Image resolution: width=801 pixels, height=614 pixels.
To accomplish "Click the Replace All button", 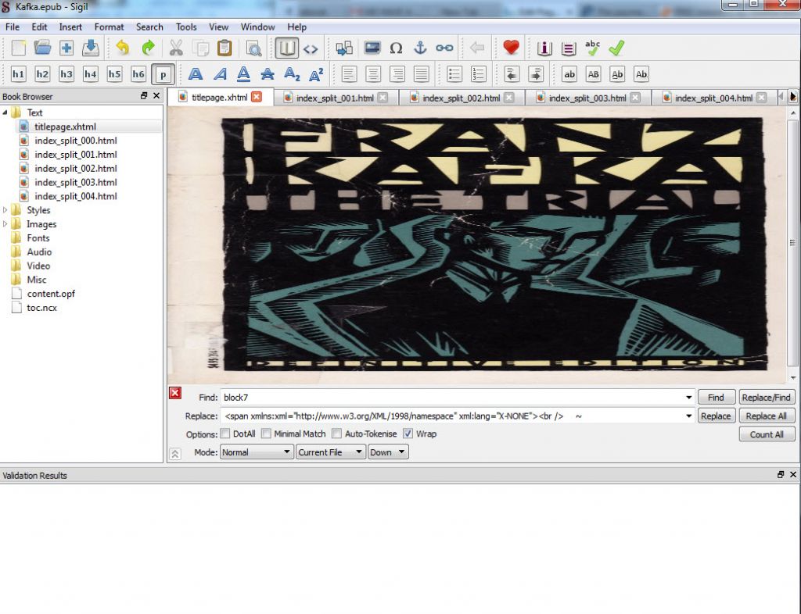I will tap(766, 416).
